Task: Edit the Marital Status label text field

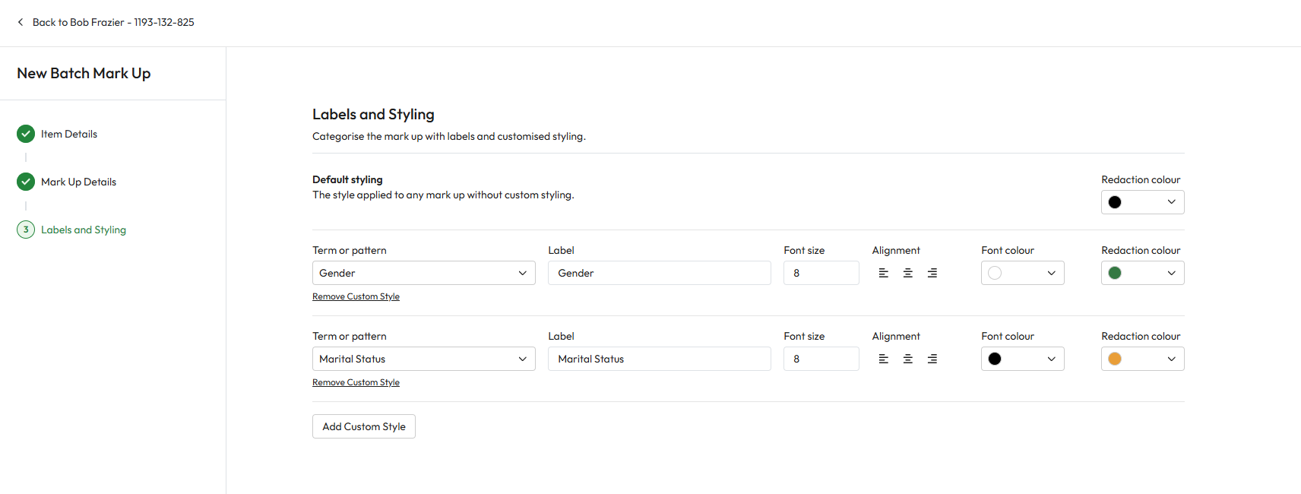Action: [x=659, y=359]
